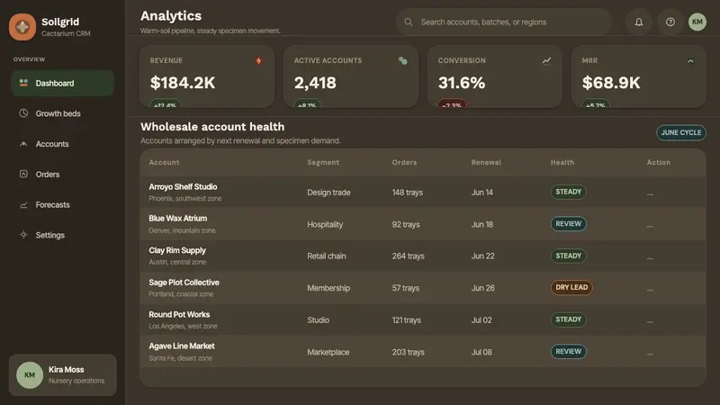Click the Soilgrid logo icon

pos(22,27)
